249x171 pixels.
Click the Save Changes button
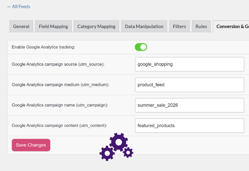coord(31,145)
